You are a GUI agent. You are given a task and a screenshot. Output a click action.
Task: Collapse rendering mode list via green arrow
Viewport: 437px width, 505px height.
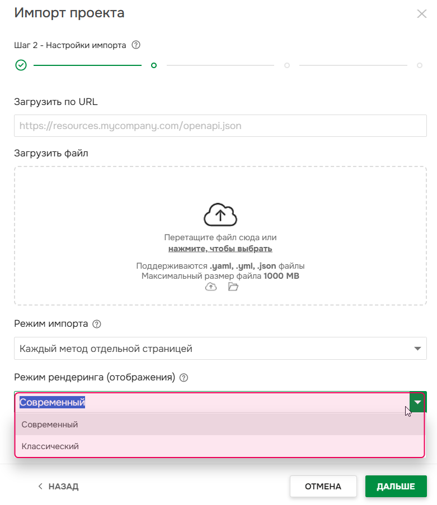click(418, 402)
